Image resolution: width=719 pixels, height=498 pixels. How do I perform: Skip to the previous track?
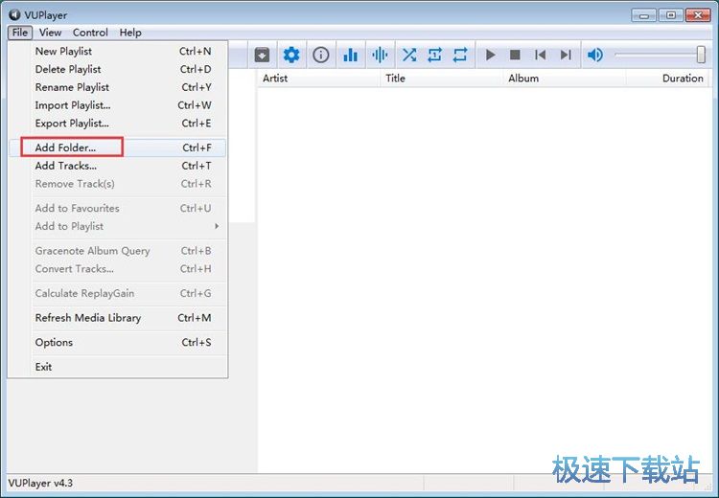[x=540, y=55]
